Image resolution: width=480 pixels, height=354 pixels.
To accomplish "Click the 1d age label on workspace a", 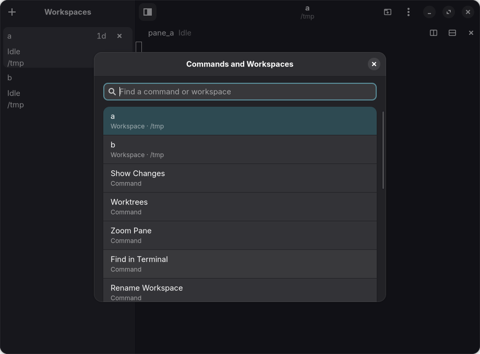I will (101, 36).
